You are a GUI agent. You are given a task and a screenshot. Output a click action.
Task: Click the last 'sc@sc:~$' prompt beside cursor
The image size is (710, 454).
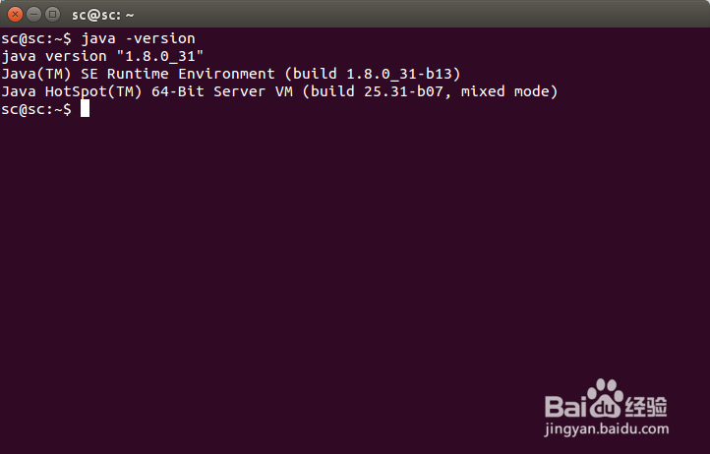click(36, 109)
